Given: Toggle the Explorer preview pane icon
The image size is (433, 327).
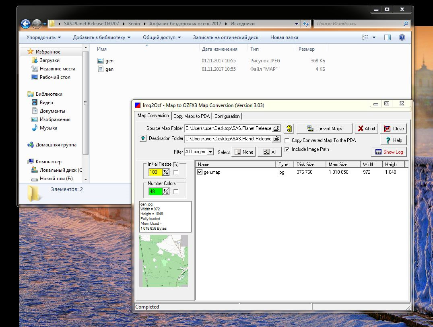Looking at the screenshot, I should tap(388, 37).
